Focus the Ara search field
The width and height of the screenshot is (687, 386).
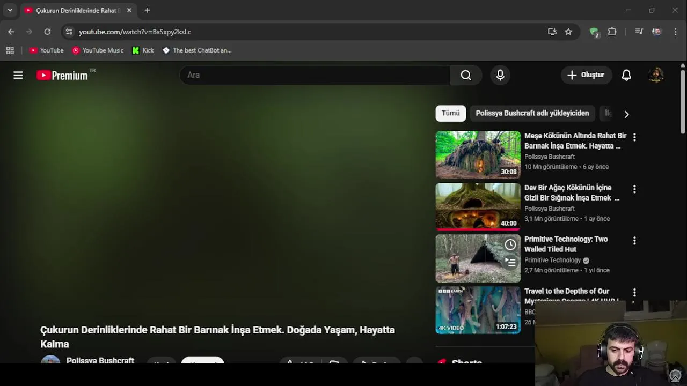pyautogui.click(x=315, y=75)
